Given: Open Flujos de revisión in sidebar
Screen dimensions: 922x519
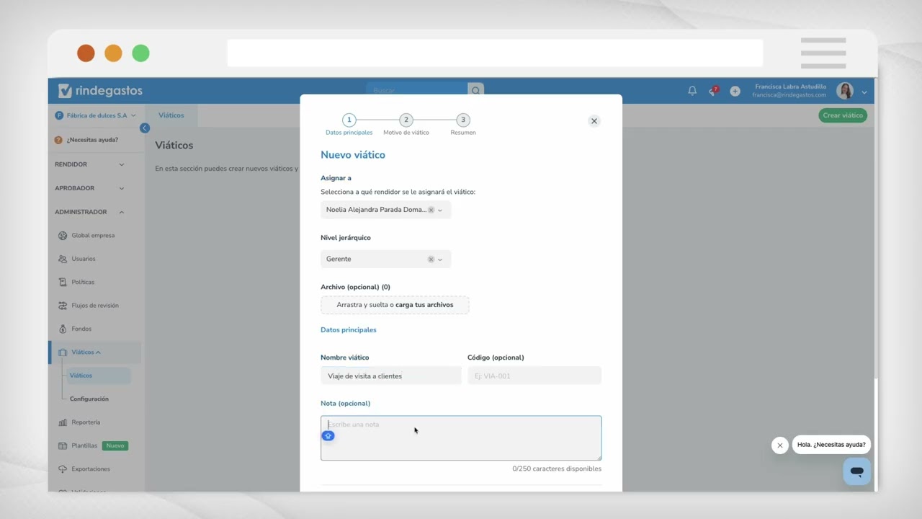Looking at the screenshot, I should pyautogui.click(x=95, y=306).
